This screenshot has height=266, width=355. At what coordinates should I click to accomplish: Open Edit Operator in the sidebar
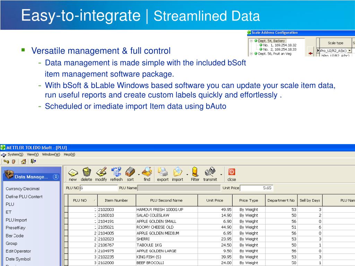[x=18, y=251]
